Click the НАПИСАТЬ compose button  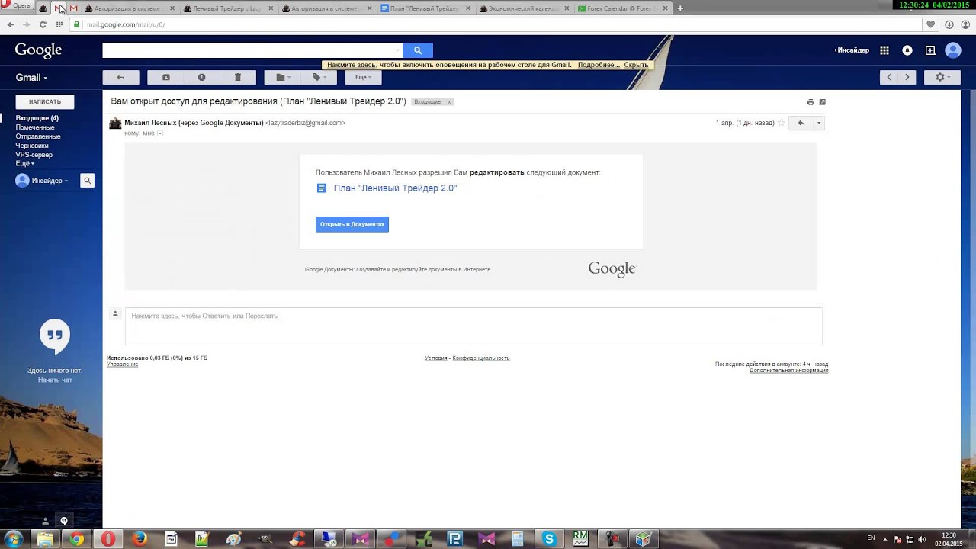pos(45,101)
